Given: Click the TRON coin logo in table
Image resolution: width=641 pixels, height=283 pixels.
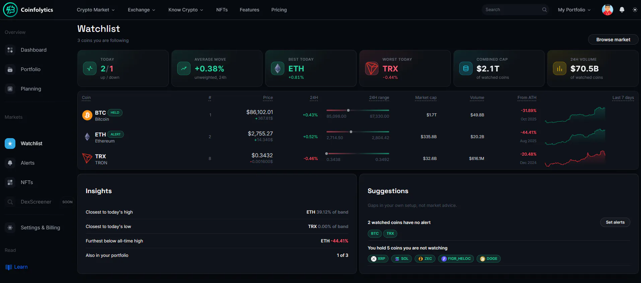Looking at the screenshot, I should click(x=87, y=158).
